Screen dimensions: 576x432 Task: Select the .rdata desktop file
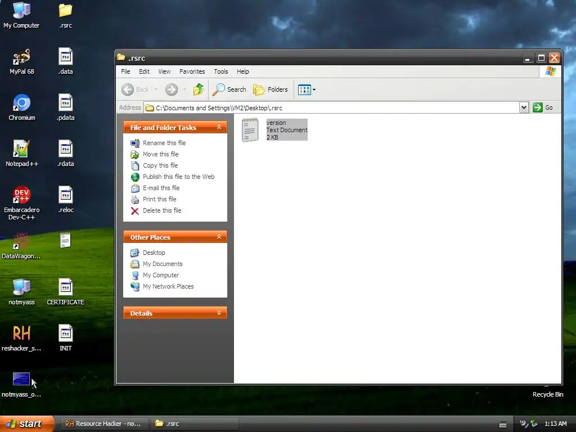coord(65,154)
